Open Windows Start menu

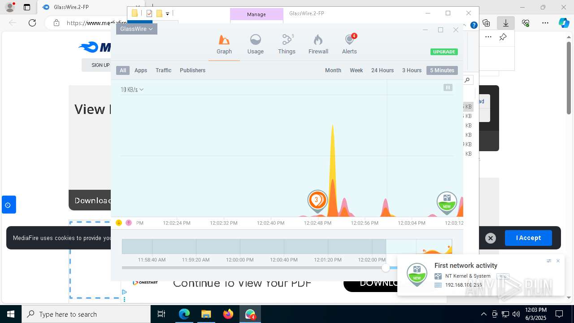(11, 314)
